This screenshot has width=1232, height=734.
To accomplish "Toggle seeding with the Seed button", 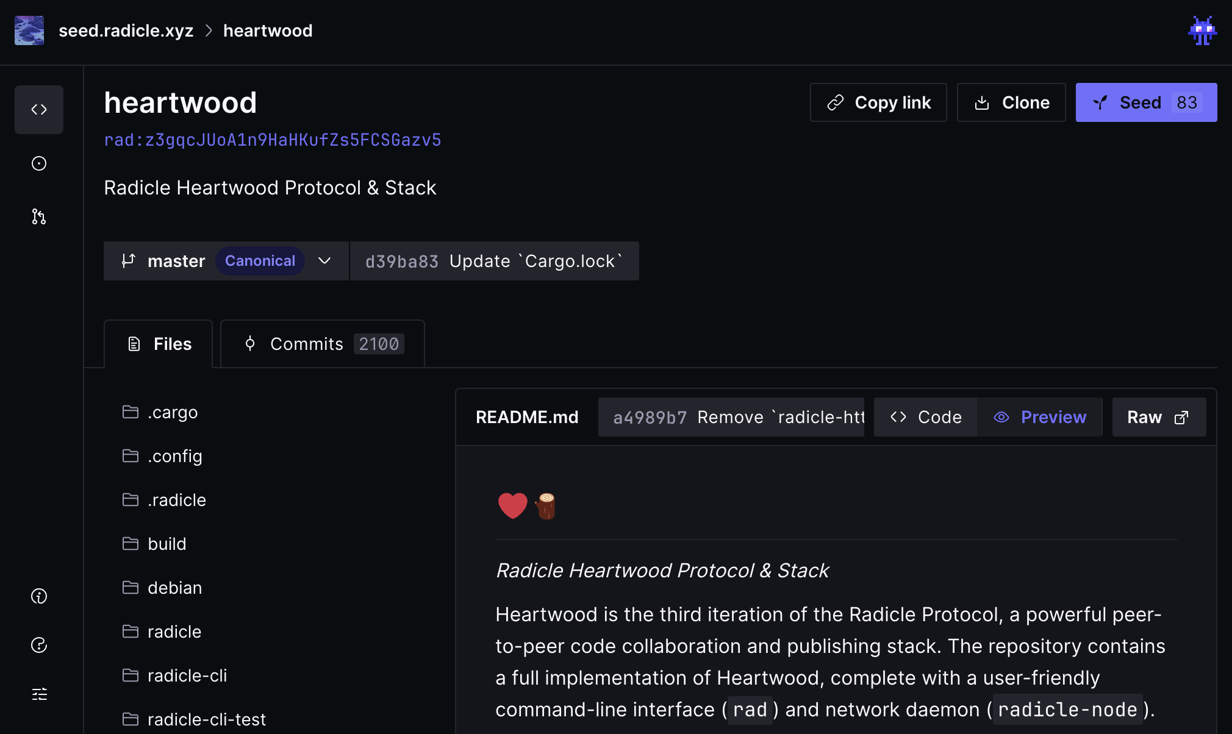I will [1145, 102].
